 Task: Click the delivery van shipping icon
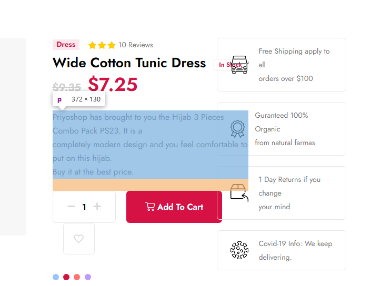[239, 65]
